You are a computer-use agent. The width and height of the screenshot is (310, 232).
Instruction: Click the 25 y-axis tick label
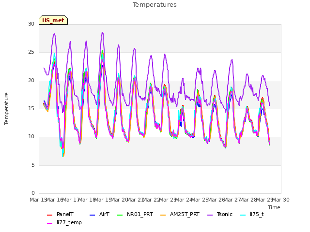pyautogui.click(x=31, y=52)
